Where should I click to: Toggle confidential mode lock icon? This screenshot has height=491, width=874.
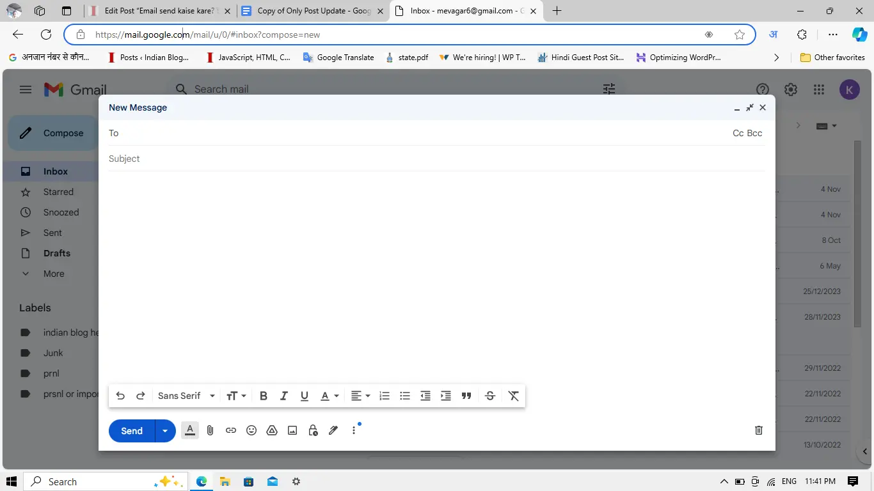(x=313, y=430)
